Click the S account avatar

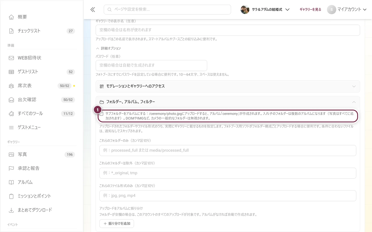point(331,10)
